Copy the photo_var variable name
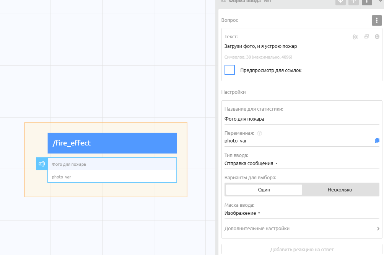 tap(377, 141)
